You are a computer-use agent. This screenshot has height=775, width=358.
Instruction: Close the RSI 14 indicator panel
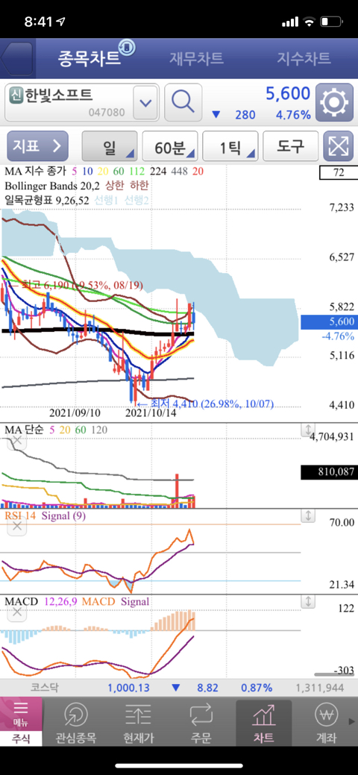pyautogui.click(x=17, y=526)
